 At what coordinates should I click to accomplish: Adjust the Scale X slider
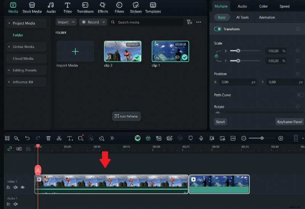click(x=238, y=51)
